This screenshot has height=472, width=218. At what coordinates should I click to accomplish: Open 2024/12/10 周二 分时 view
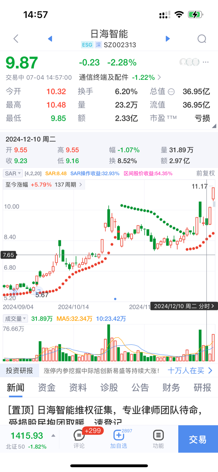[x=184, y=306]
